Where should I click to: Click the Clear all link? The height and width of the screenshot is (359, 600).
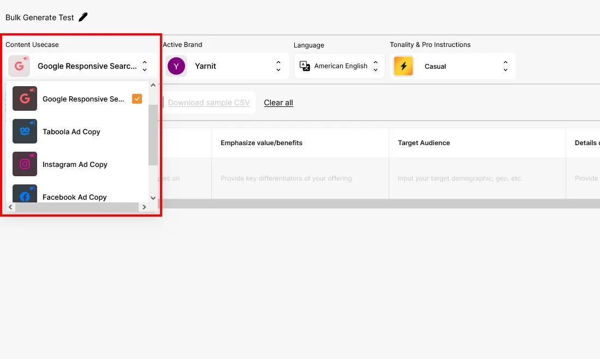pos(278,103)
